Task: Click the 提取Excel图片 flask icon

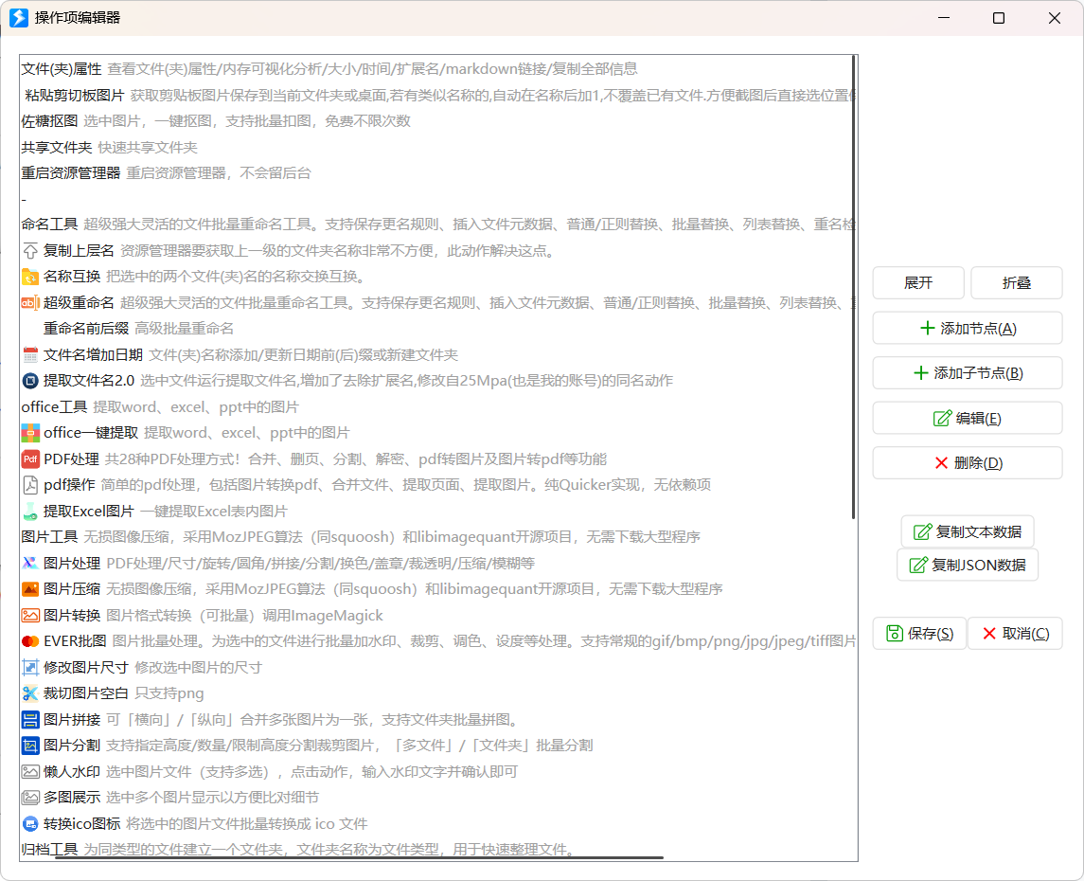Action: coord(30,511)
